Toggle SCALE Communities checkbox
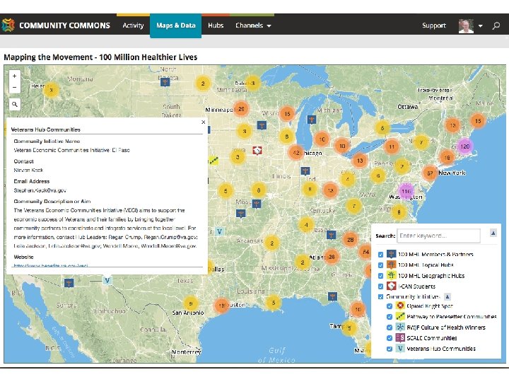The image size is (509, 382). coord(390,338)
